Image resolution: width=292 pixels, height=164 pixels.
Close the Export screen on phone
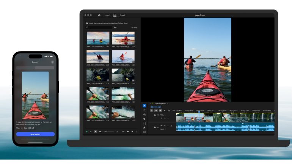52,62
